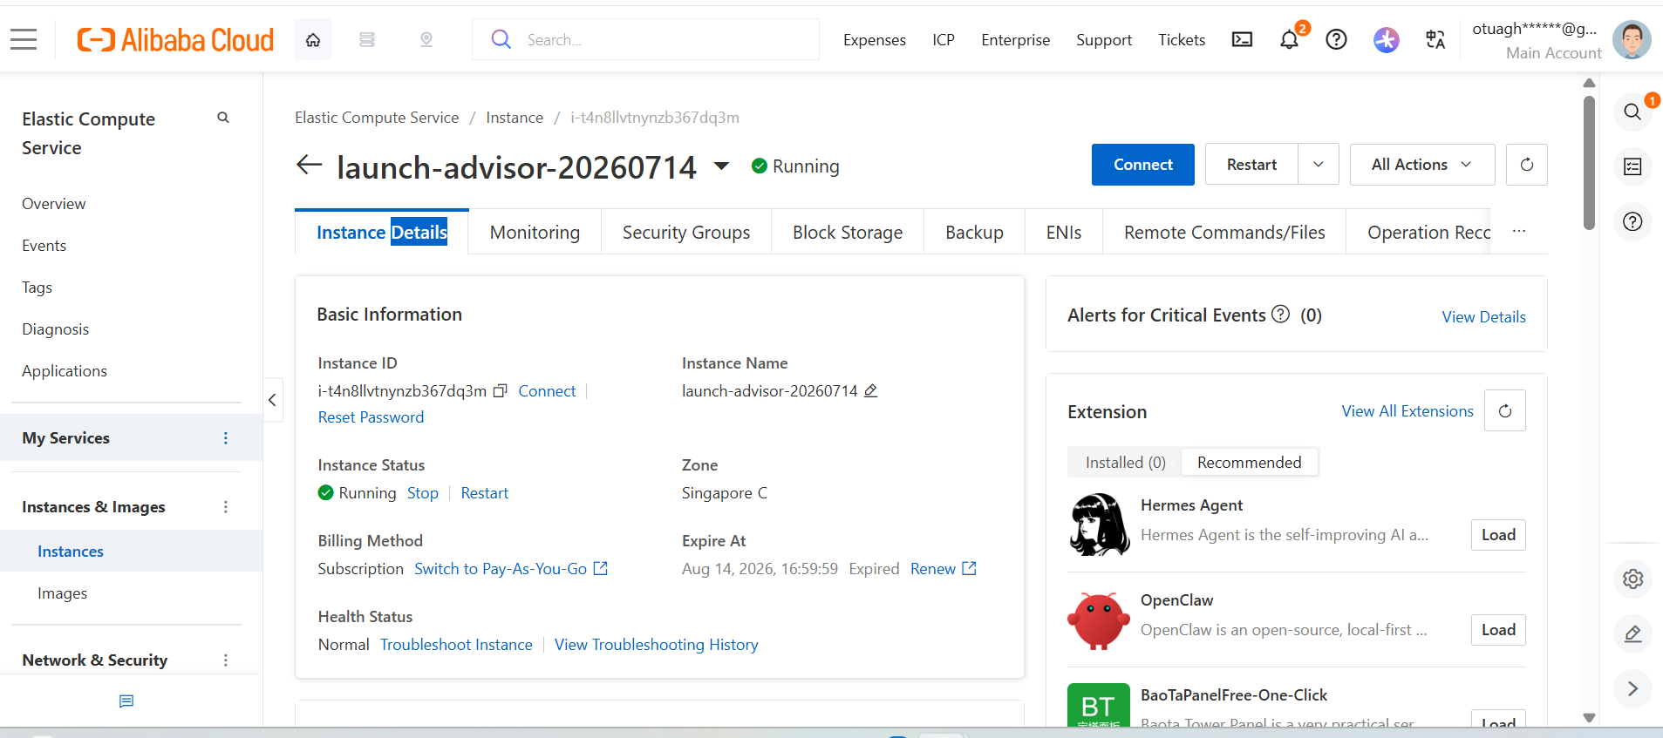Screen dimensions: 1663x738
Task: Open Instances & Images options menu
Action: coord(226,507)
